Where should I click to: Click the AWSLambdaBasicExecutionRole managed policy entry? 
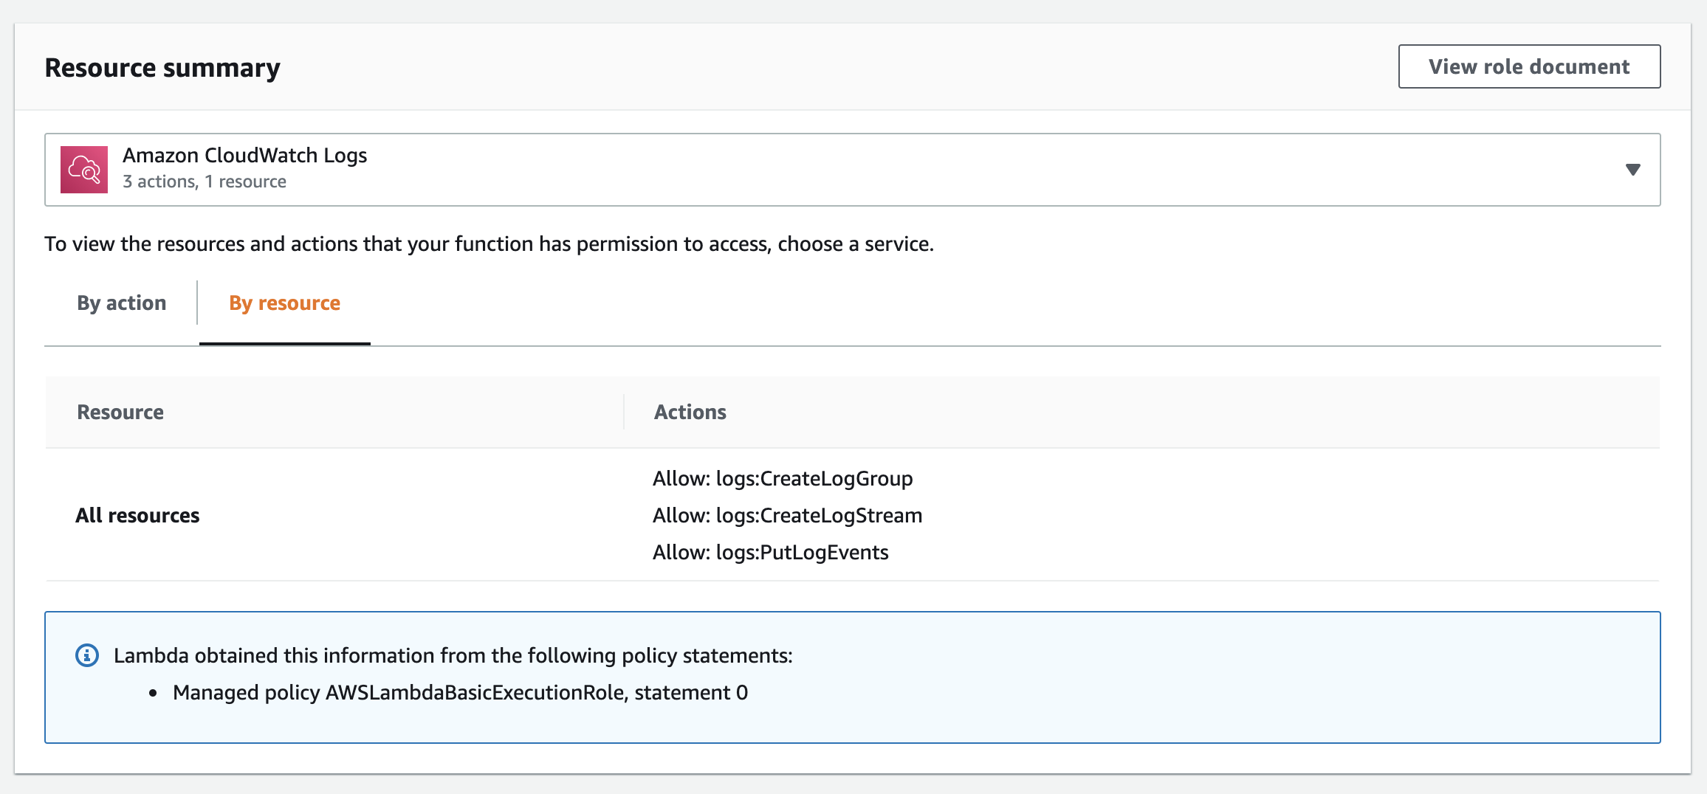(x=460, y=692)
